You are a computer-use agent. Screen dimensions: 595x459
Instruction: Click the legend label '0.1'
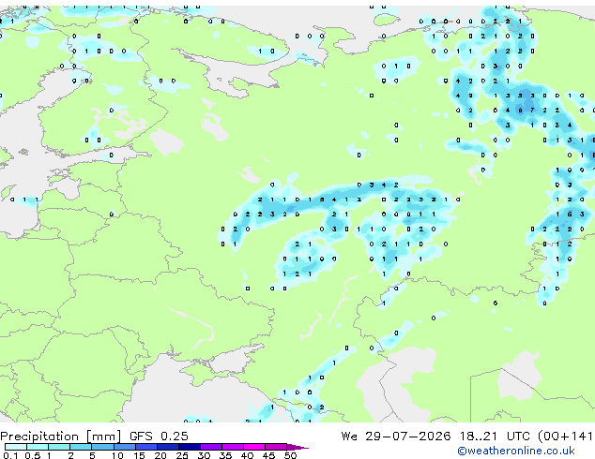click(10, 455)
